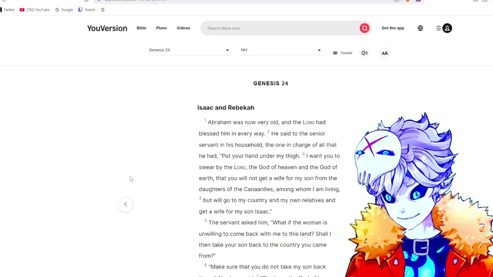
Task: Select verse 3 text I want you to
Action: pyautogui.click(x=323, y=156)
